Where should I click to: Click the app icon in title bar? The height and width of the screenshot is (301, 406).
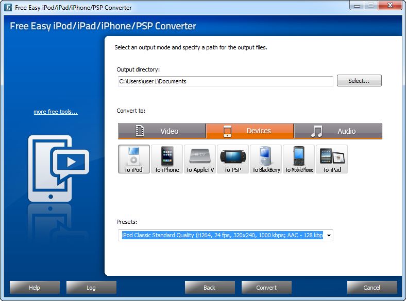tap(8, 7)
